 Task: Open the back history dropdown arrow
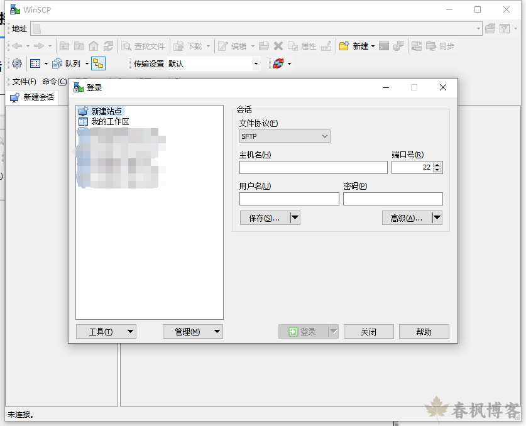28,46
